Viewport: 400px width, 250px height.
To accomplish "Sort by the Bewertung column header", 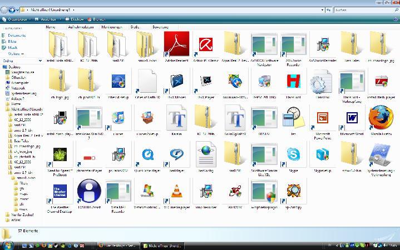I will point(160,27).
